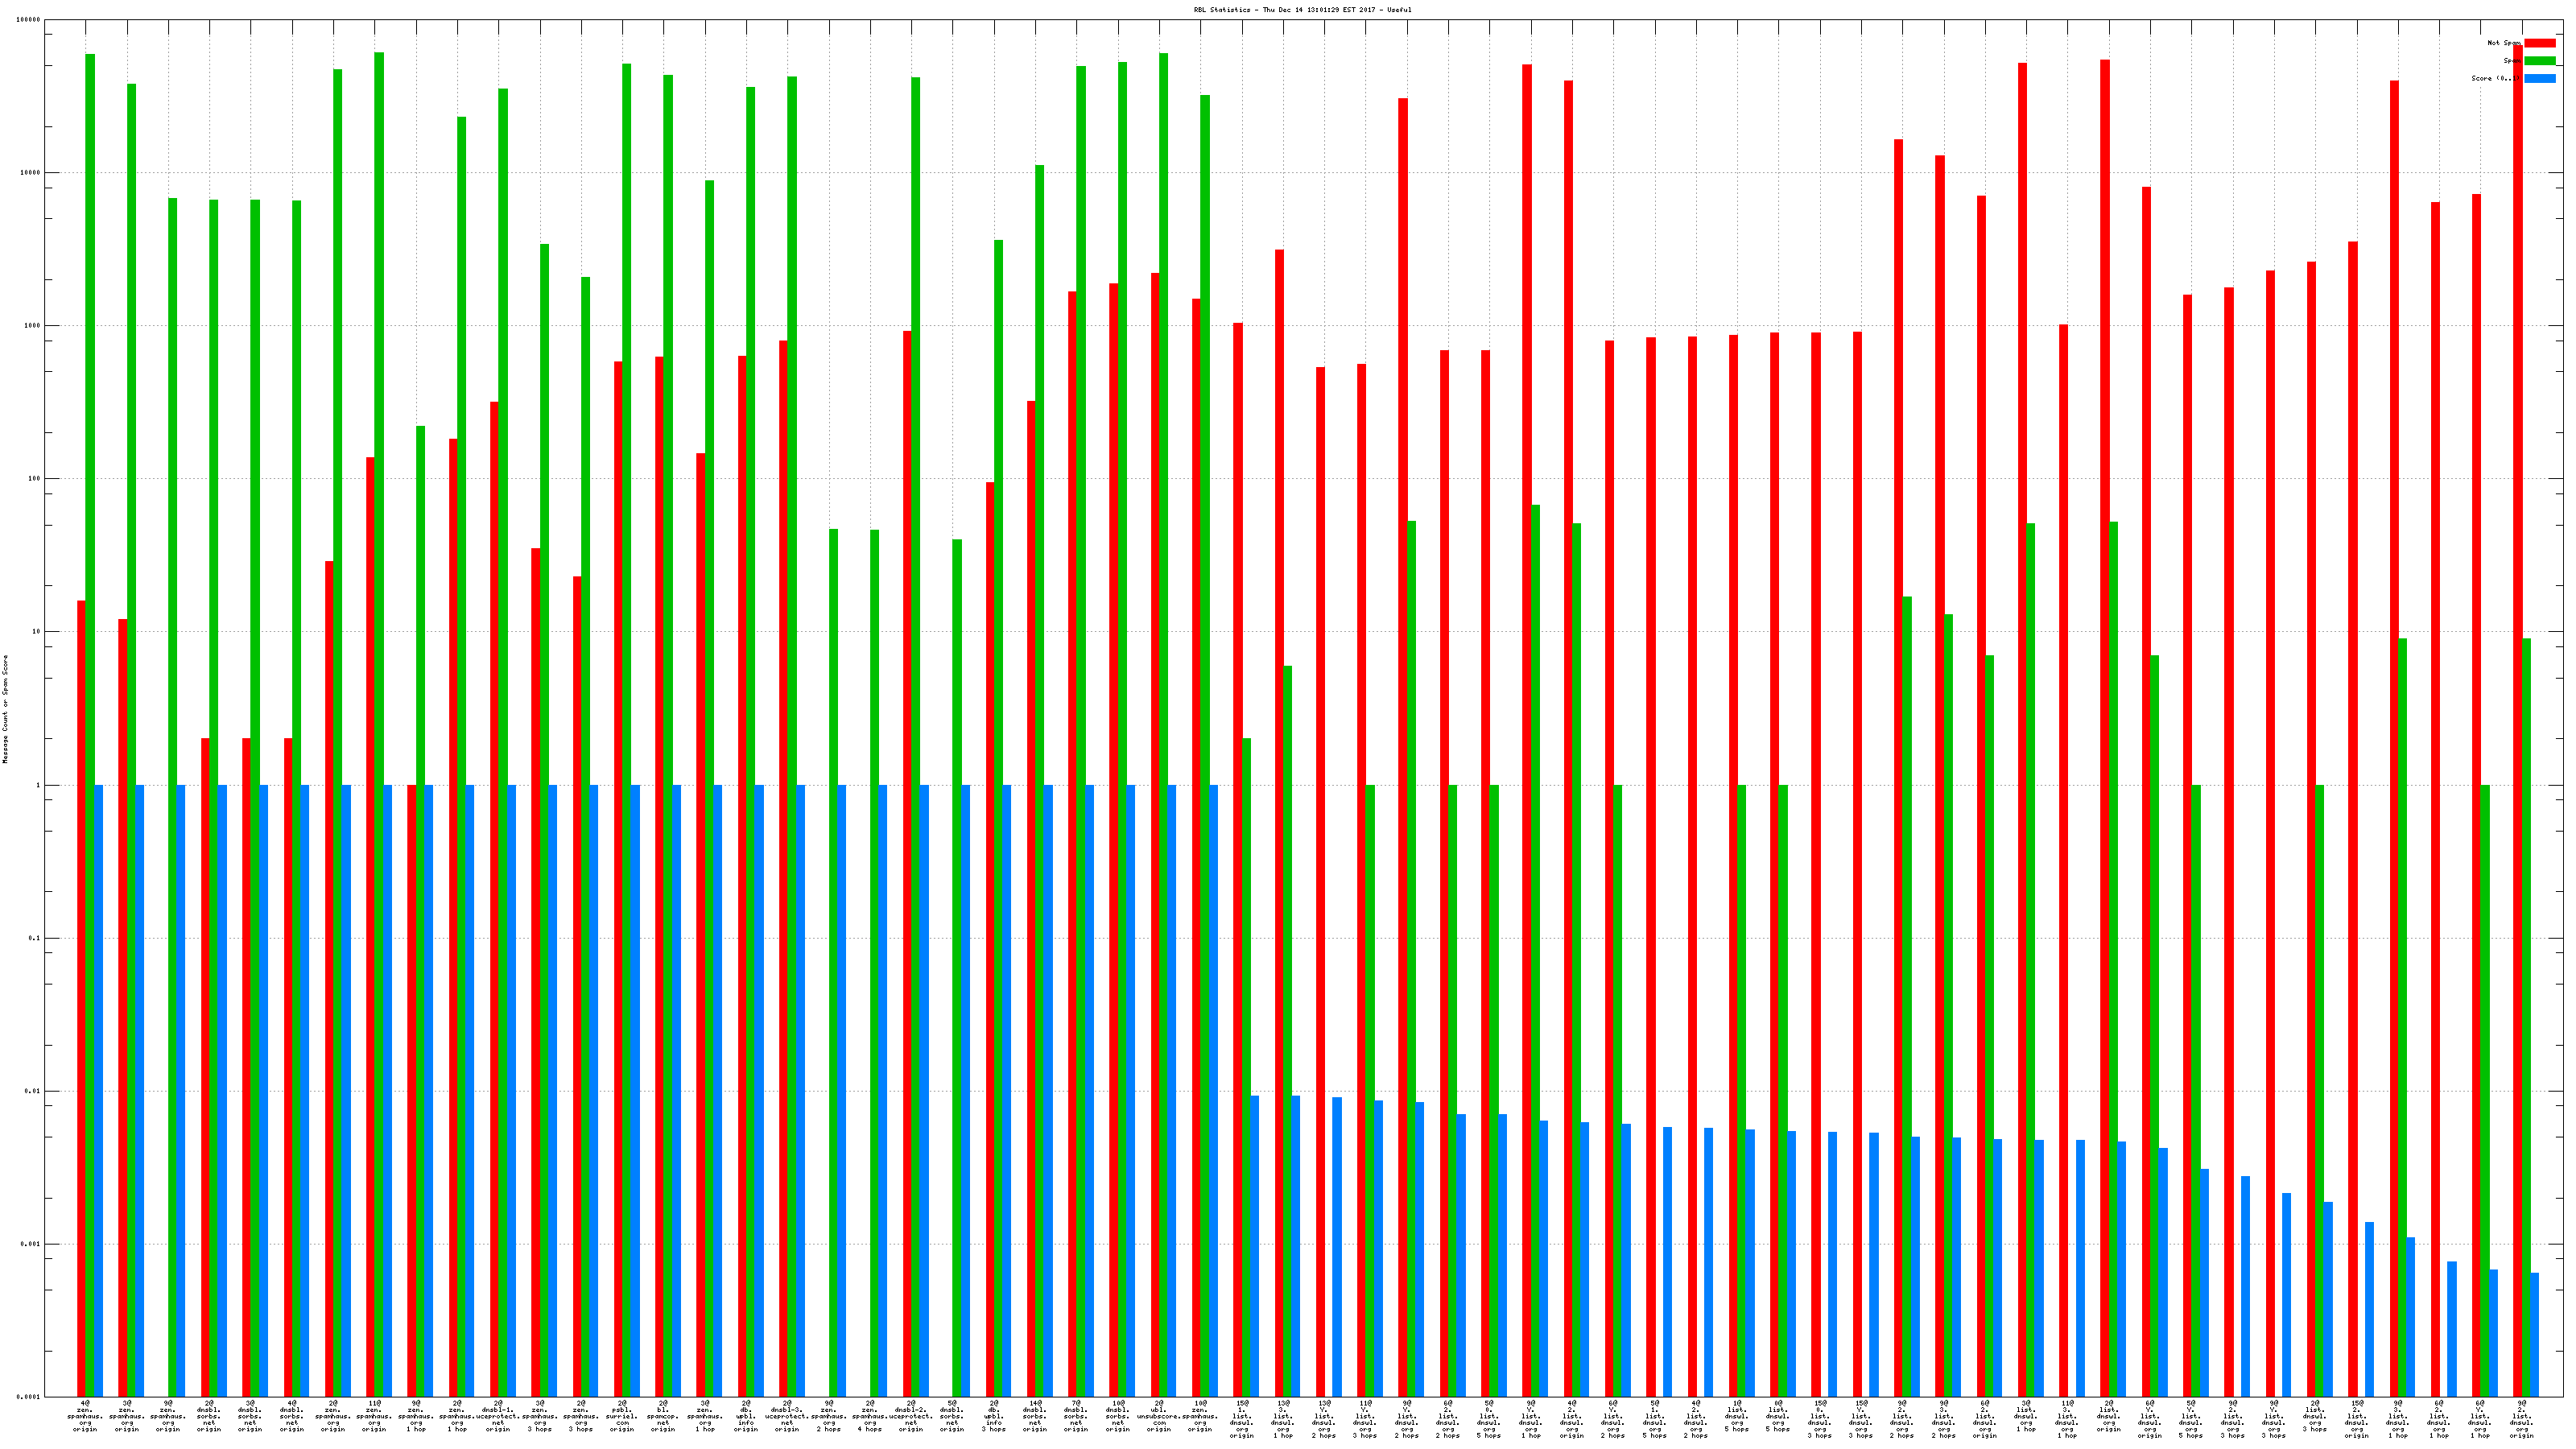Click the dnsbl-2.uceprotect.net origin label

coord(911,1416)
